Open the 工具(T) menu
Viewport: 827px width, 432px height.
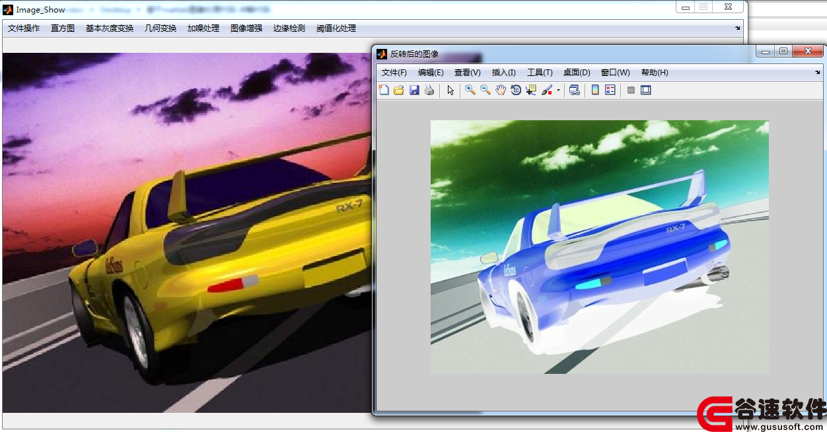coord(540,73)
